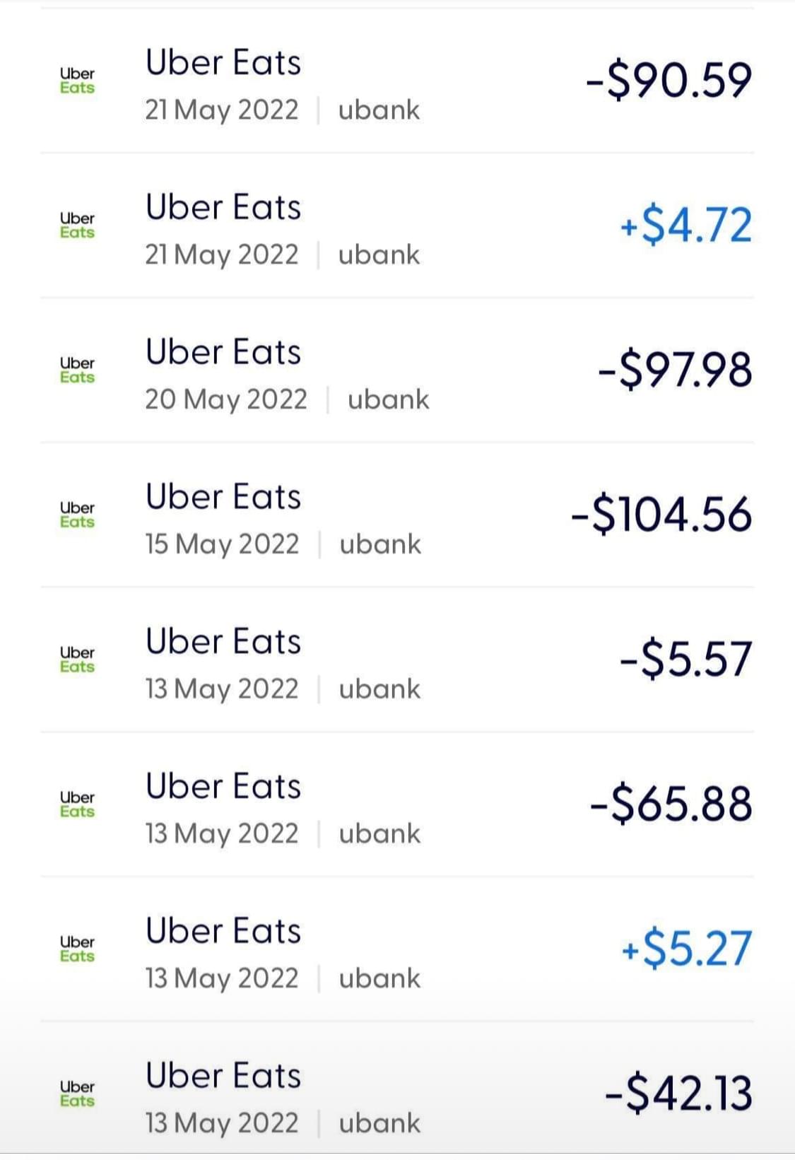Click Uber Eats title of -$65.88 transaction
Image resolution: width=795 pixels, height=1160 pixels.
coord(223,786)
